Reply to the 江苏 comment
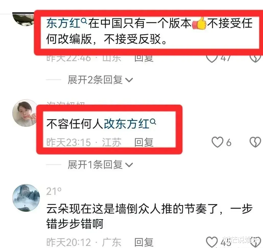 [x=144, y=142]
